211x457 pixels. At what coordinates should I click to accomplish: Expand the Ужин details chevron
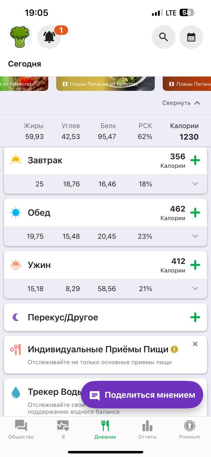(x=196, y=289)
